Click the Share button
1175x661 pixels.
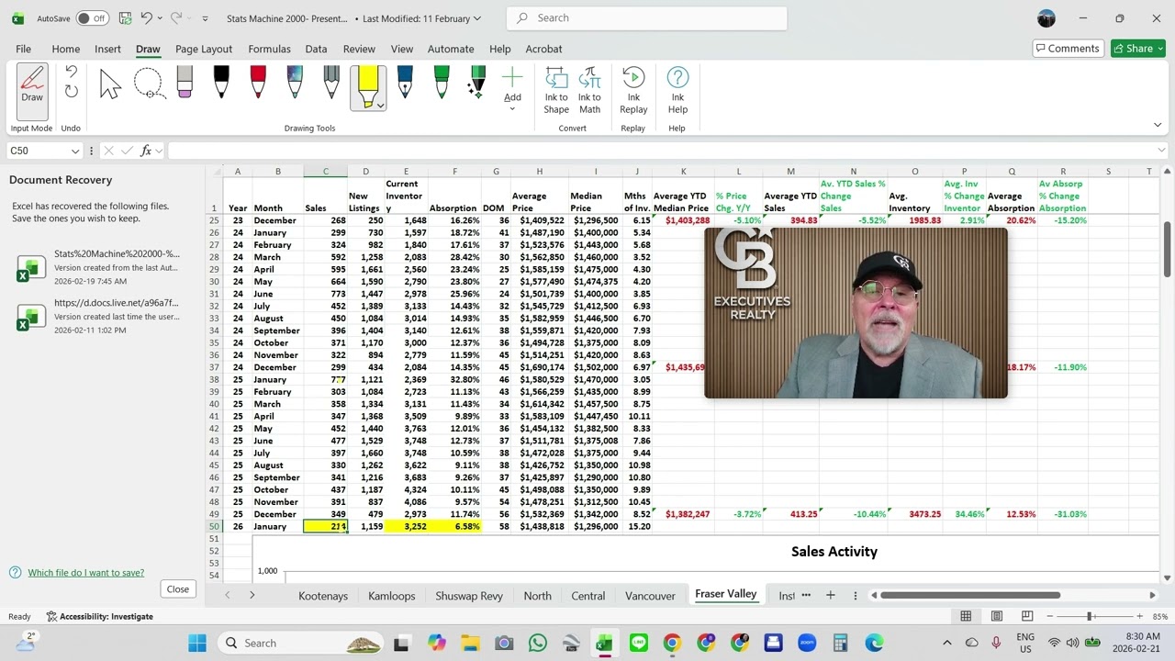(1138, 49)
